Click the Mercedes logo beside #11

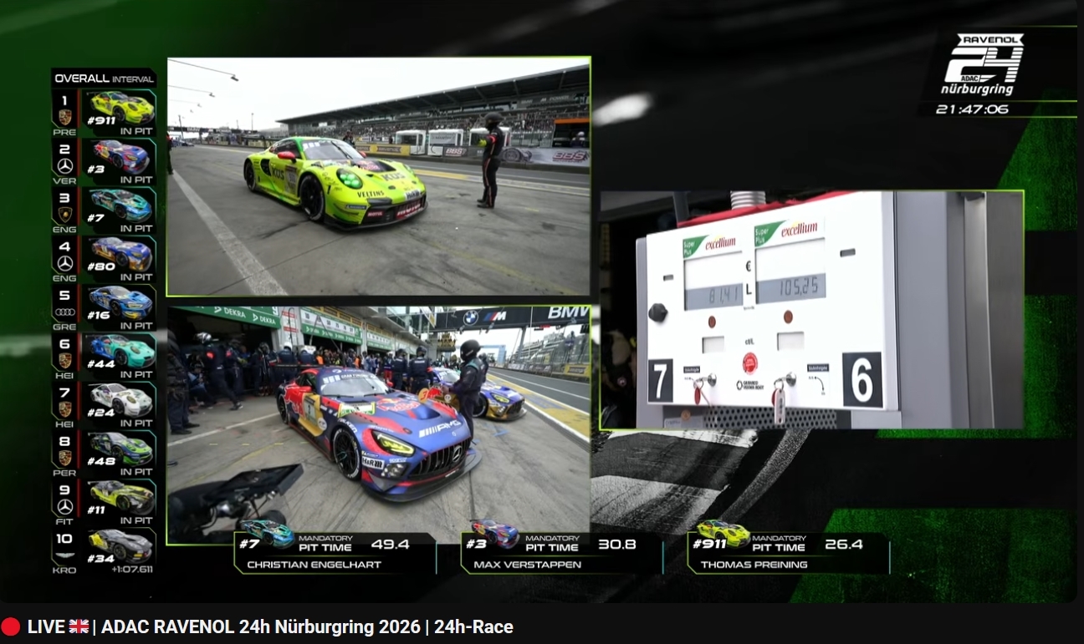pyautogui.click(x=64, y=507)
